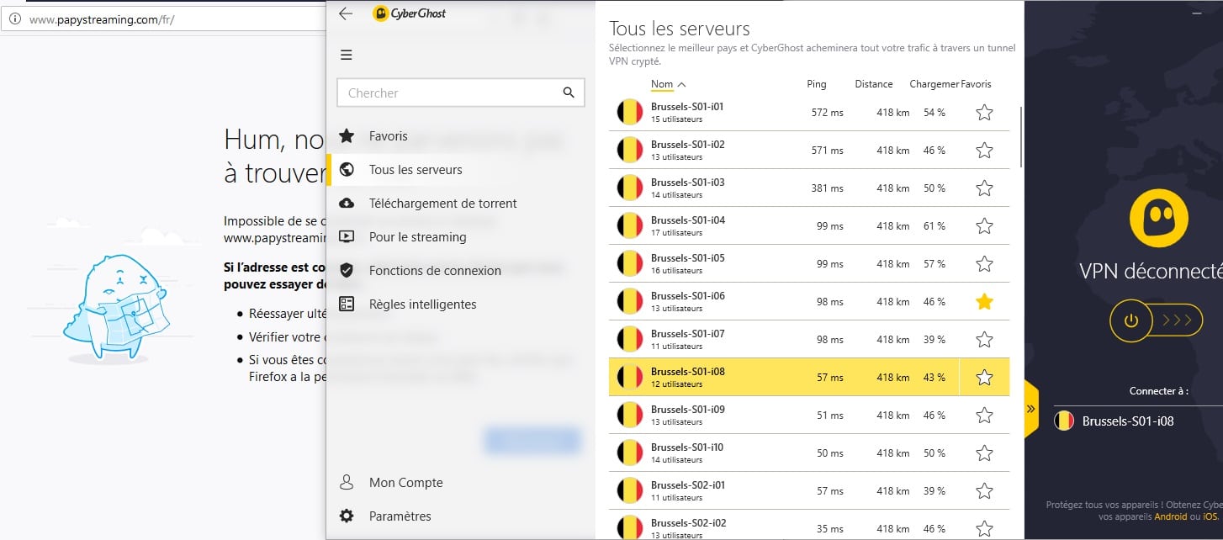Toggle the VPN power connect button
Image resolution: width=1223 pixels, height=540 pixels.
pos(1131,320)
